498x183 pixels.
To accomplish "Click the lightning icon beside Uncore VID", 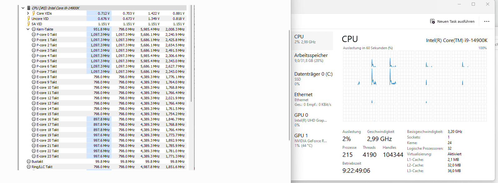I will click(x=29, y=19).
